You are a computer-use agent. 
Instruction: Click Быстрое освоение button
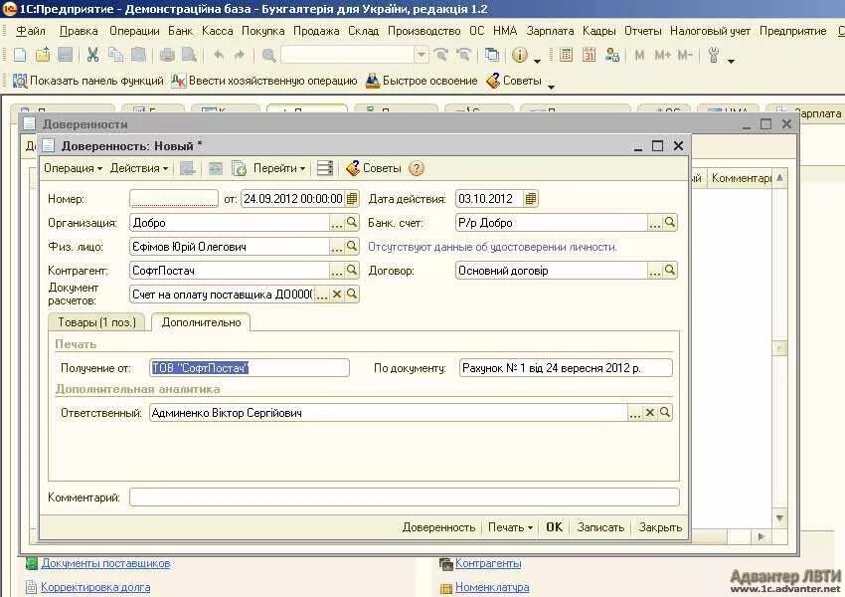pos(422,81)
